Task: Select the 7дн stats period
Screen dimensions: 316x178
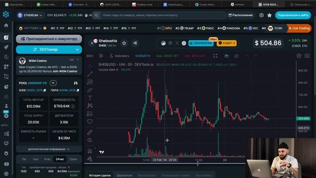Action: 73,159
